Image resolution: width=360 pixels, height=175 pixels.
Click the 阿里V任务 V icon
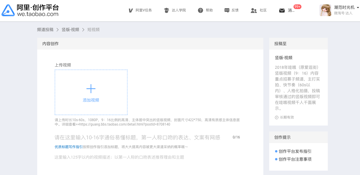(131, 11)
